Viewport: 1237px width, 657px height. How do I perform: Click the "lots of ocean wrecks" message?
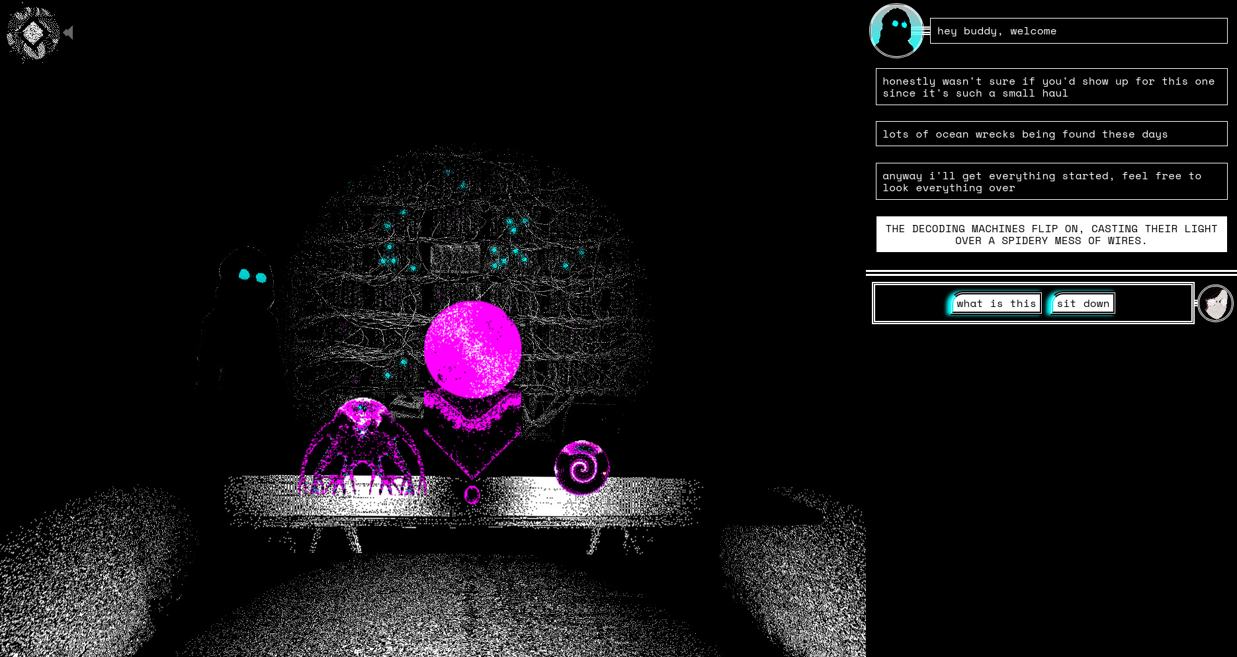click(x=1051, y=134)
